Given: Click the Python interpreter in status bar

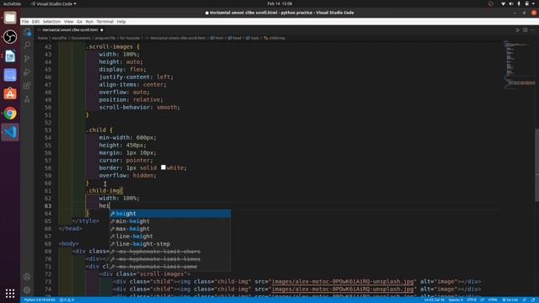Looking at the screenshot, I should [40, 300].
